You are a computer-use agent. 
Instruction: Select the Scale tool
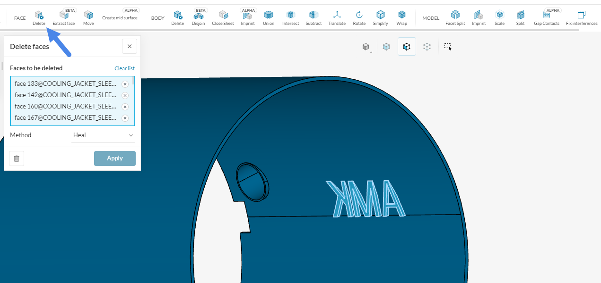click(x=499, y=18)
